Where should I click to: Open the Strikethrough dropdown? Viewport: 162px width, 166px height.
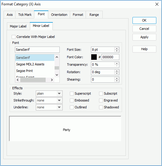tap(49, 101)
